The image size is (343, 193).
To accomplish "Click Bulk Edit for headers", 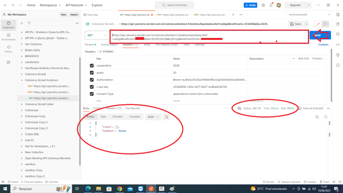I will click(303, 59).
